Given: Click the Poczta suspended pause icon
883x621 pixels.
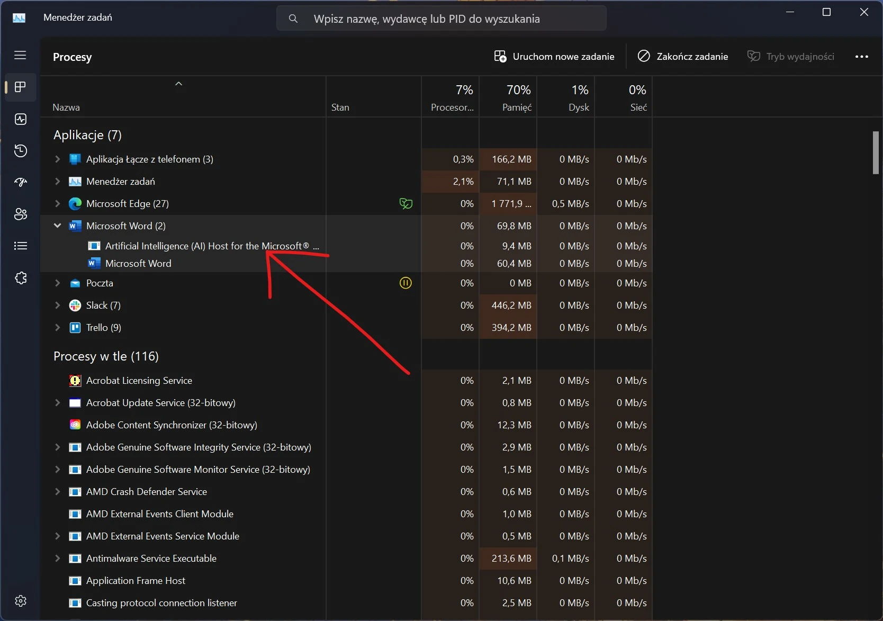Looking at the screenshot, I should pos(406,283).
